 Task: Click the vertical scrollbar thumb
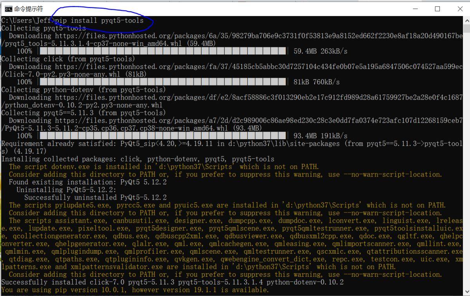[466, 29]
